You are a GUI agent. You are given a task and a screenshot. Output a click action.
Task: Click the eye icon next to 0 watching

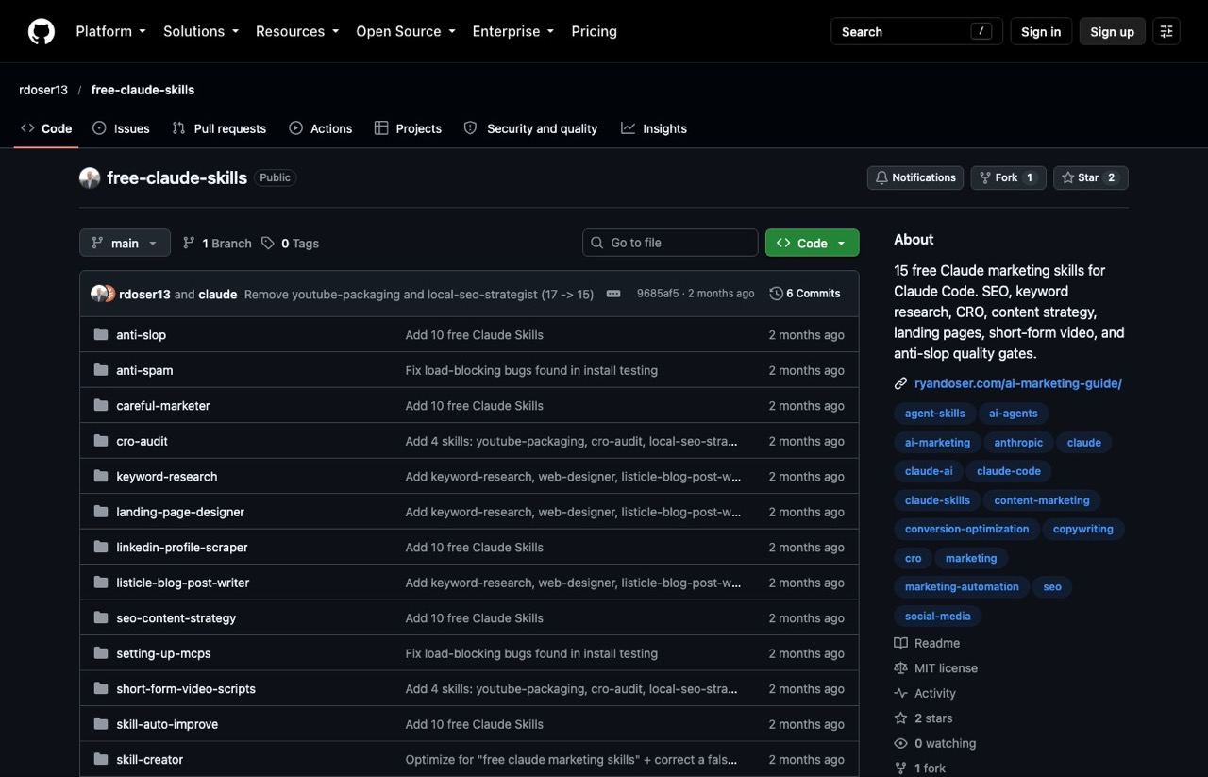click(900, 743)
